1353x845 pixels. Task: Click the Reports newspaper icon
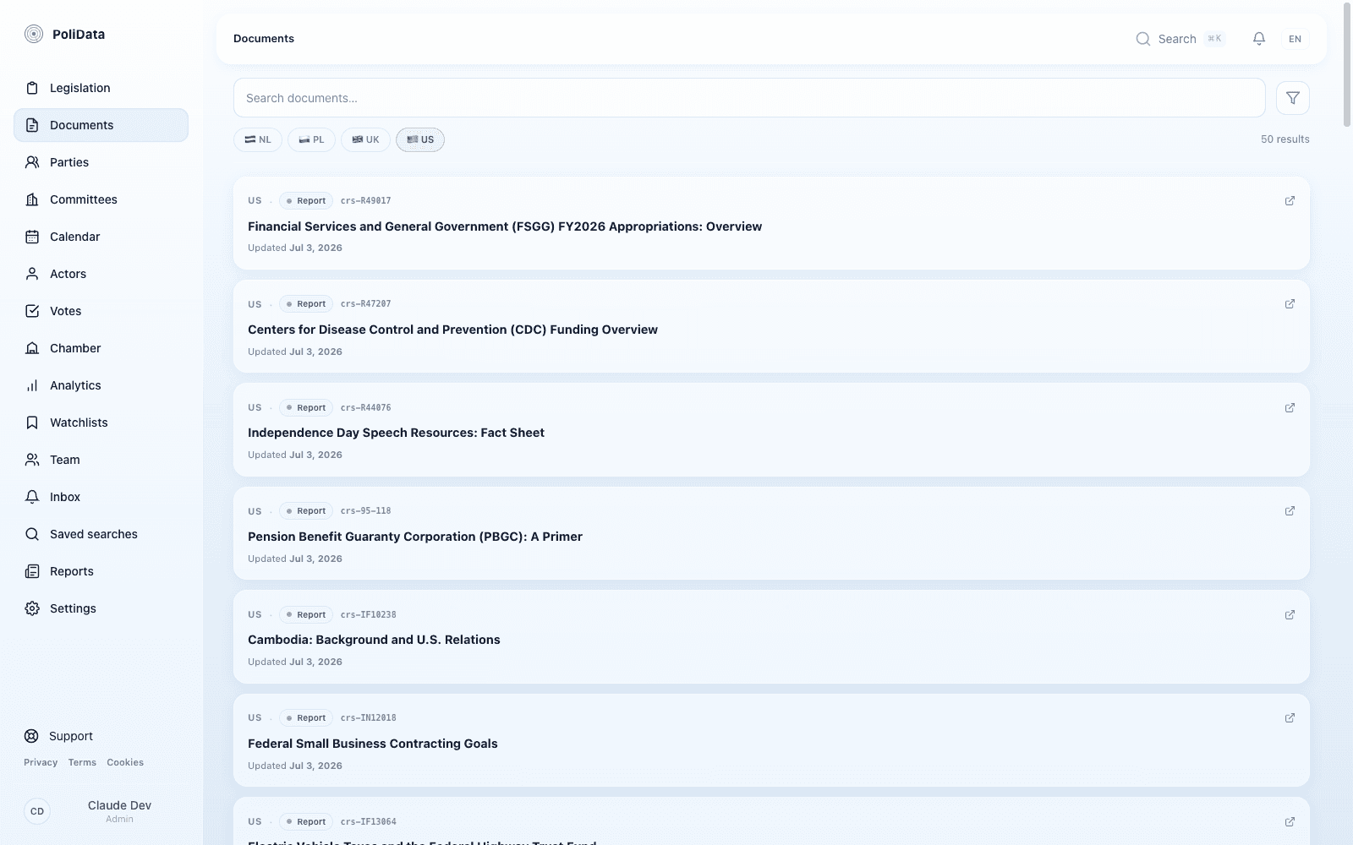[32, 571]
